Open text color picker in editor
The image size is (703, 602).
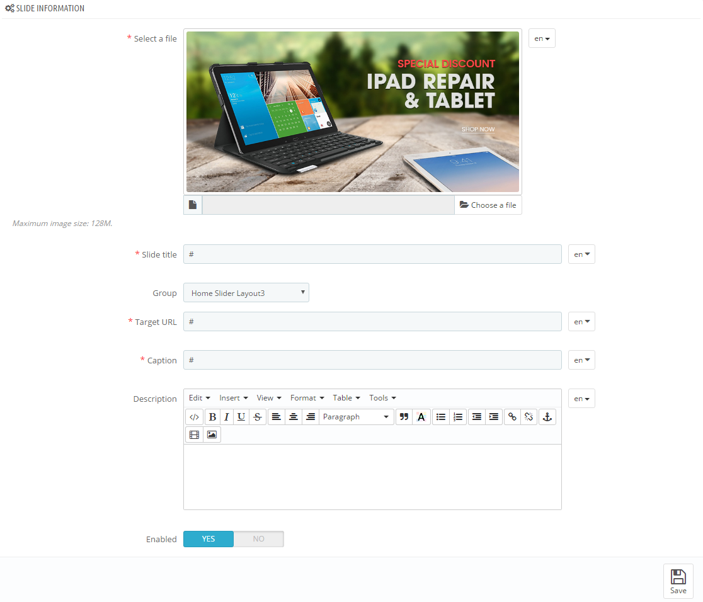click(421, 417)
